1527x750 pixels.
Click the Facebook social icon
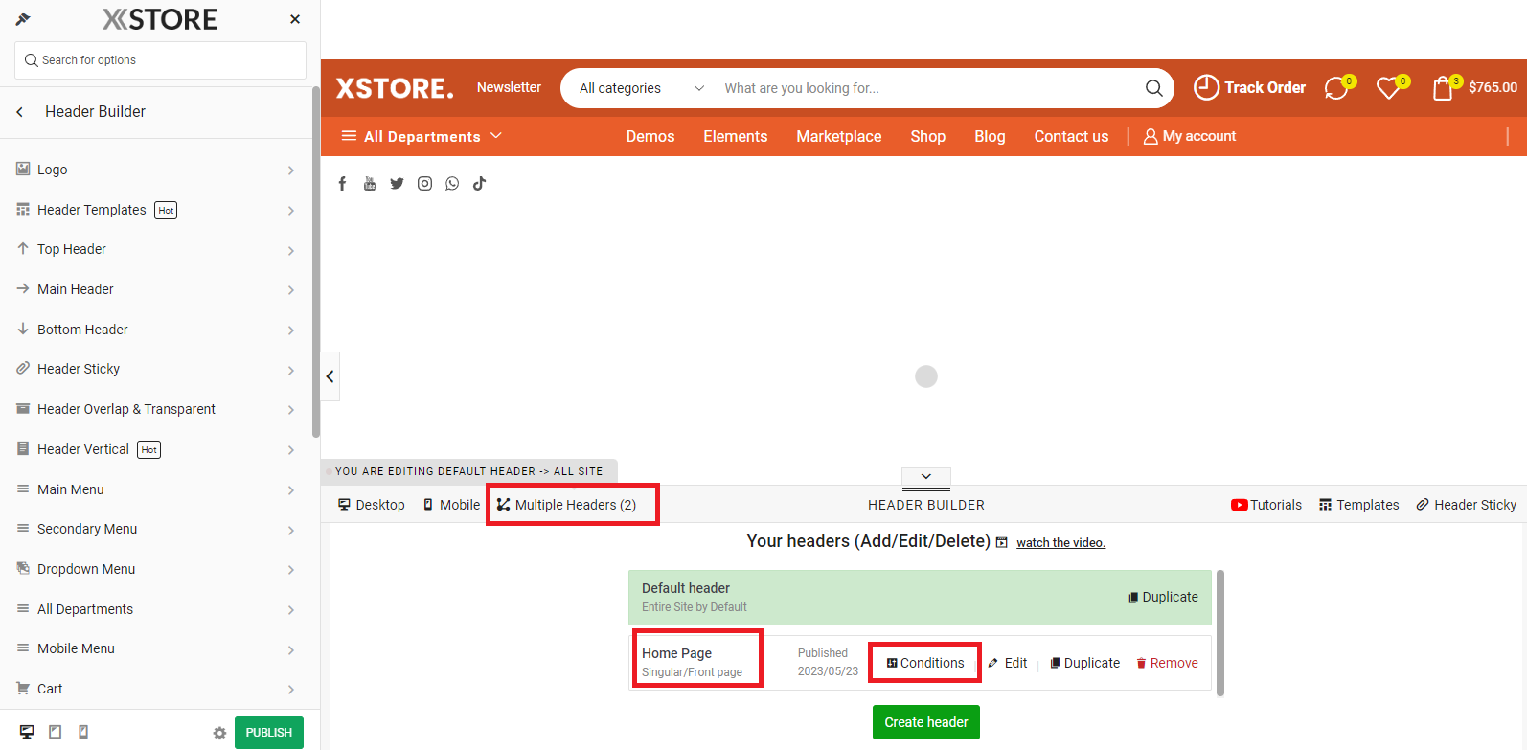pyautogui.click(x=342, y=183)
